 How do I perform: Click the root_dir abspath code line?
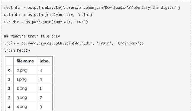tap(92, 7)
